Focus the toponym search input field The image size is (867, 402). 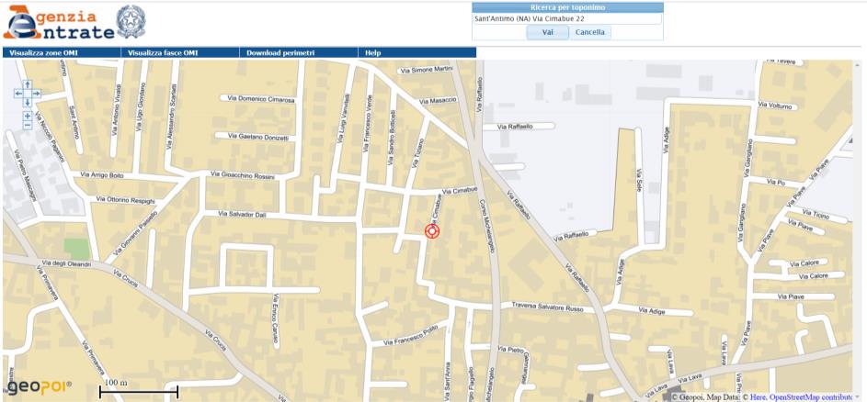click(x=566, y=17)
